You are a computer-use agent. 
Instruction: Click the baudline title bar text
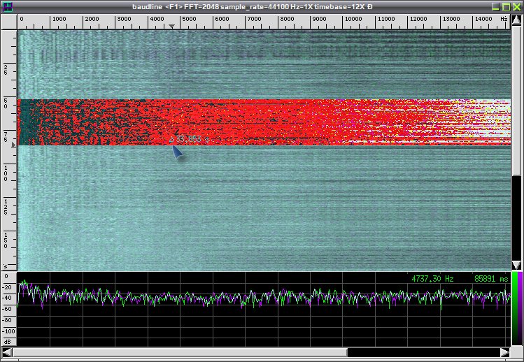[x=253, y=7]
